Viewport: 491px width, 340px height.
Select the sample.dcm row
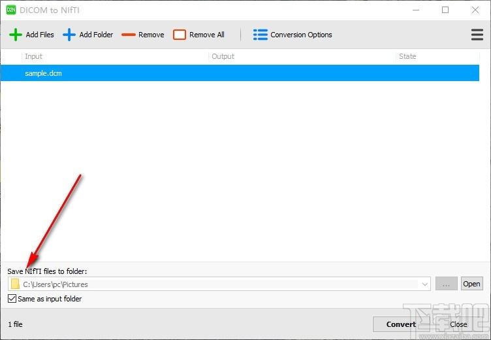(240, 73)
